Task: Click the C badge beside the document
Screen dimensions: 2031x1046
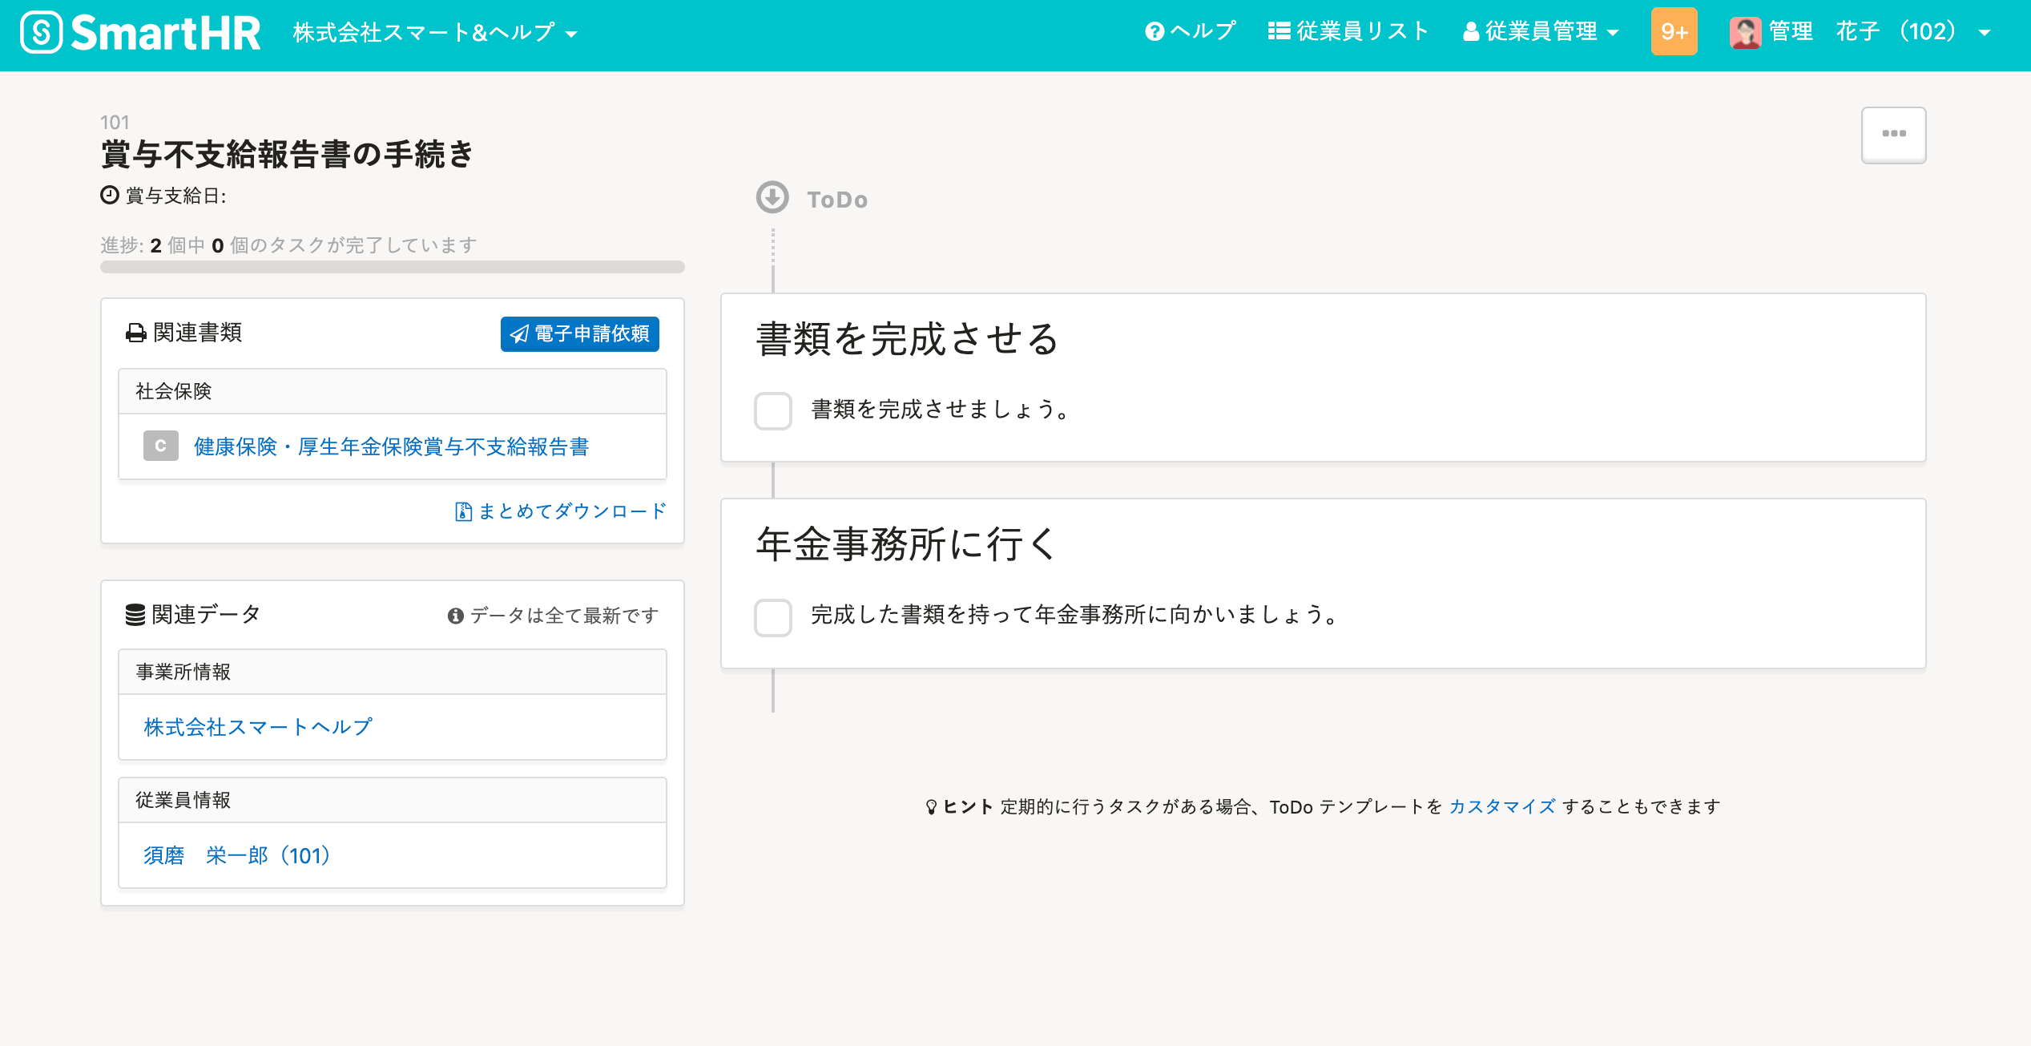Action: (161, 446)
